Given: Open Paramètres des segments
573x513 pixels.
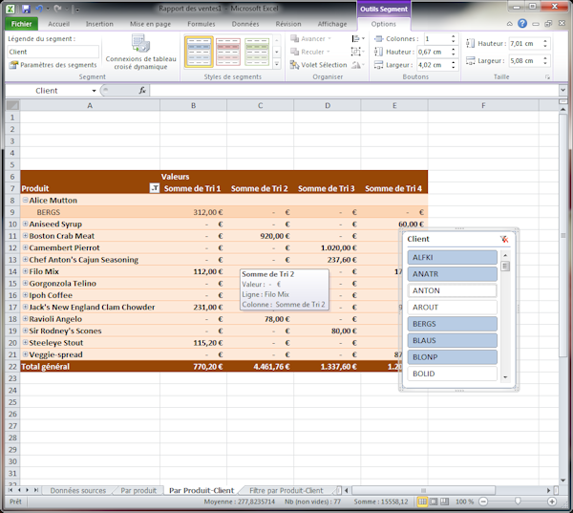Looking at the screenshot, I should [53, 65].
